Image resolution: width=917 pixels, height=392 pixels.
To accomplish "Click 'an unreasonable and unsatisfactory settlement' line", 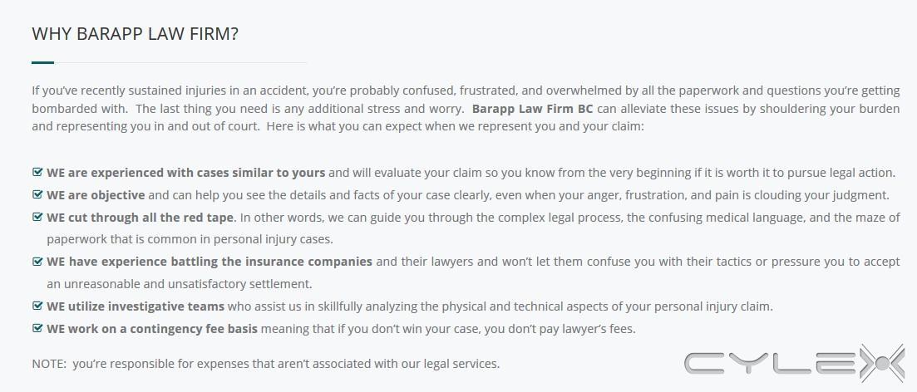I will 180,284.
